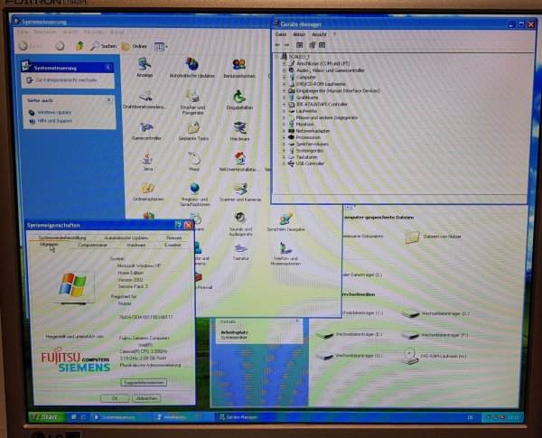Screen dimensions: 542x438
Task: Collapse the Systemsteuerung side panel header
Action: click(107, 68)
